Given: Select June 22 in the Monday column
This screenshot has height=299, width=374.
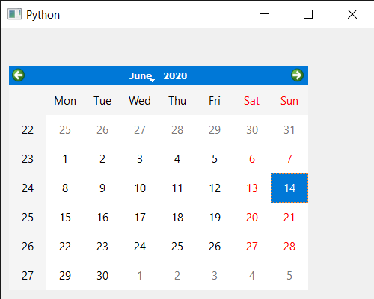Looking at the screenshot, I should (65, 247).
